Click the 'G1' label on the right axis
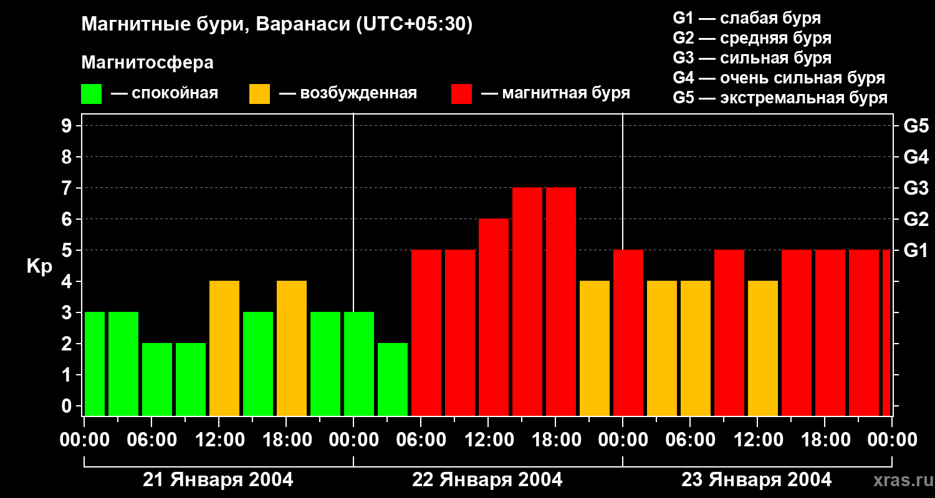 916,250
